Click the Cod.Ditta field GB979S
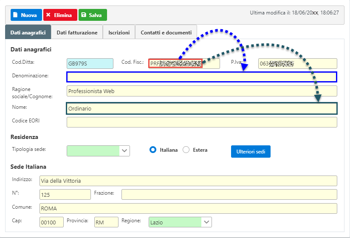 tap(90, 63)
